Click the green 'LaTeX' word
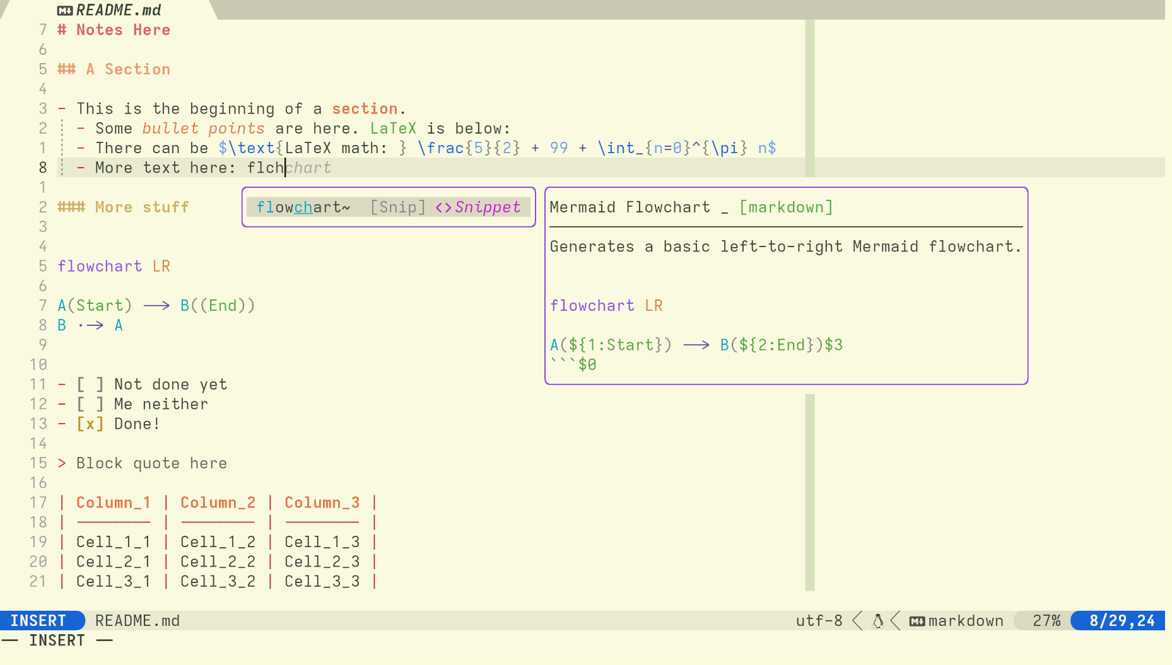Image resolution: width=1172 pixels, height=665 pixels. 393,129
